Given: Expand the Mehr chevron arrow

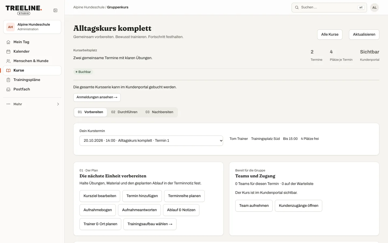Looking at the screenshot, I should (x=58, y=104).
